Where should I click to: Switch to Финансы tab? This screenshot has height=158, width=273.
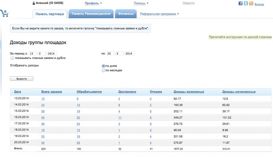125,13
